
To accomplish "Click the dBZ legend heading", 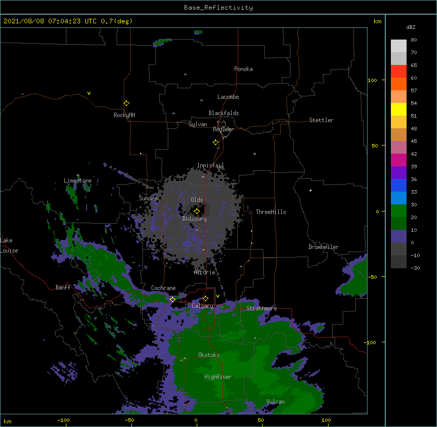I will click(411, 27).
